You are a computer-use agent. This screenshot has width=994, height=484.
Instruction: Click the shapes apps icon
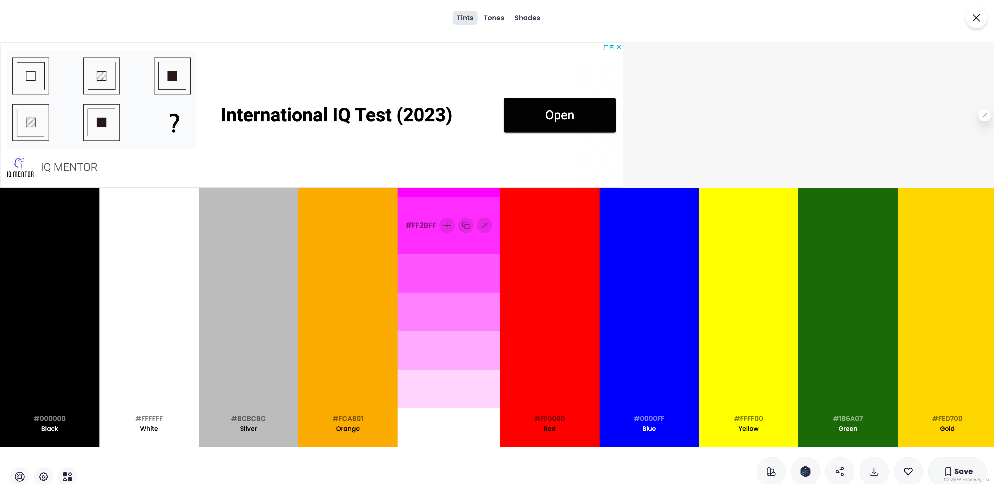(68, 476)
